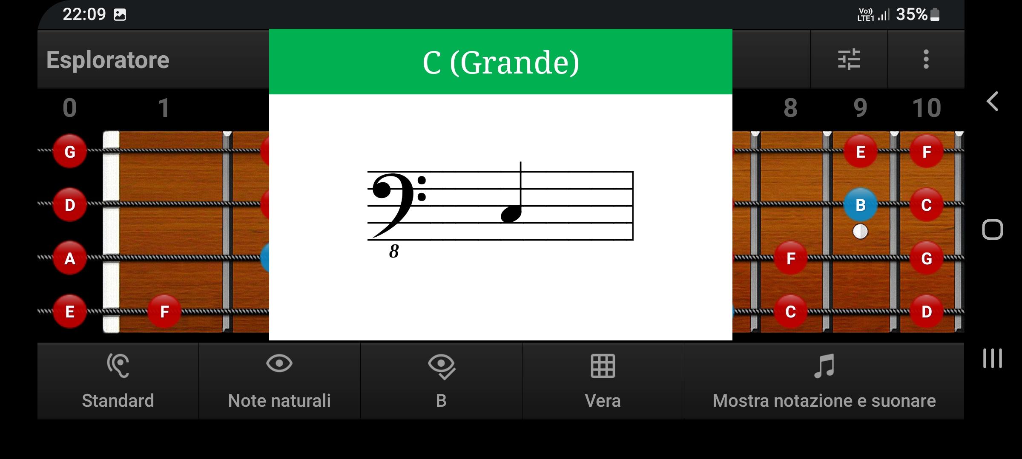
Task: Open the three-dot overflow menu
Action: pos(926,59)
